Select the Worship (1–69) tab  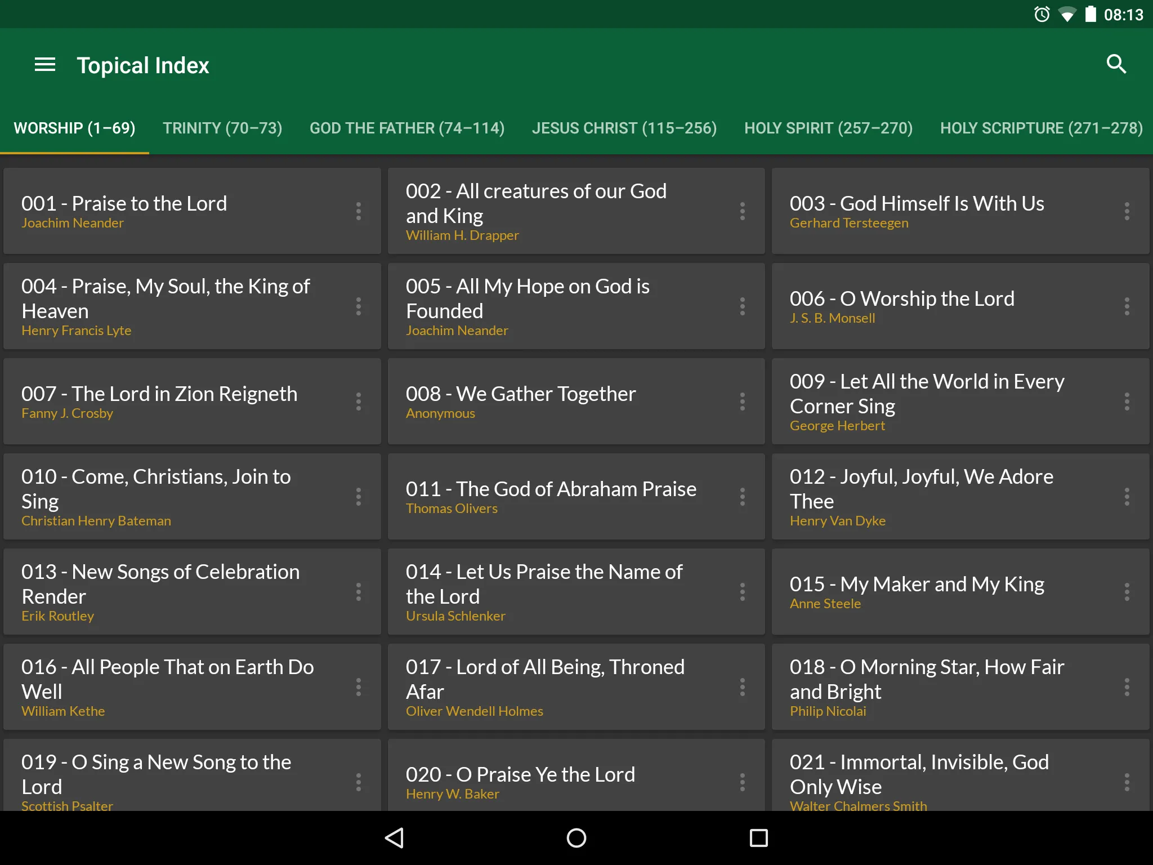[x=74, y=128]
